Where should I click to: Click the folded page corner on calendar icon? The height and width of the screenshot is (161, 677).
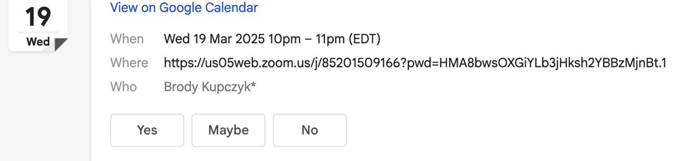(x=61, y=44)
